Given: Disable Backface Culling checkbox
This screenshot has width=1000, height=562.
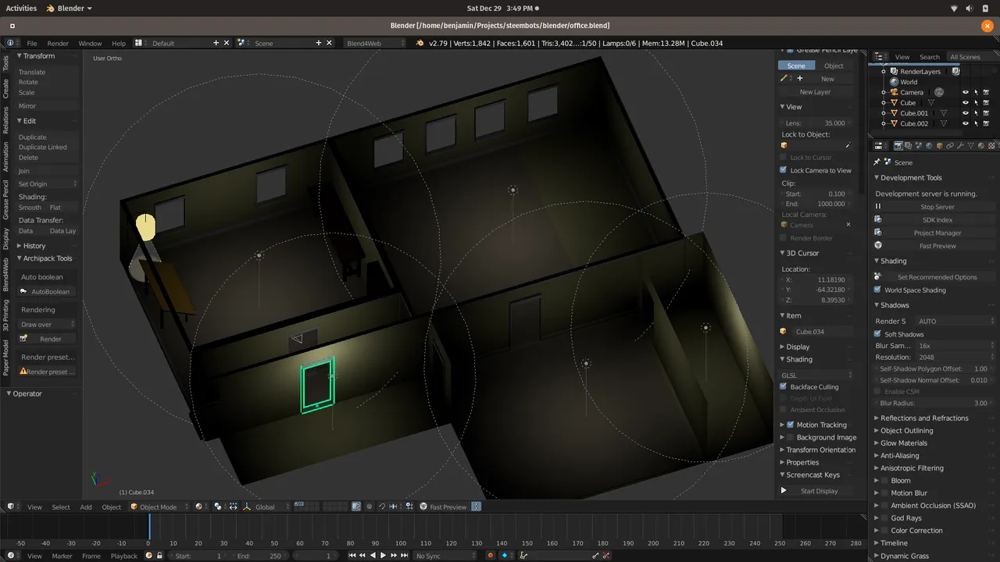Looking at the screenshot, I should pos(784,386).
